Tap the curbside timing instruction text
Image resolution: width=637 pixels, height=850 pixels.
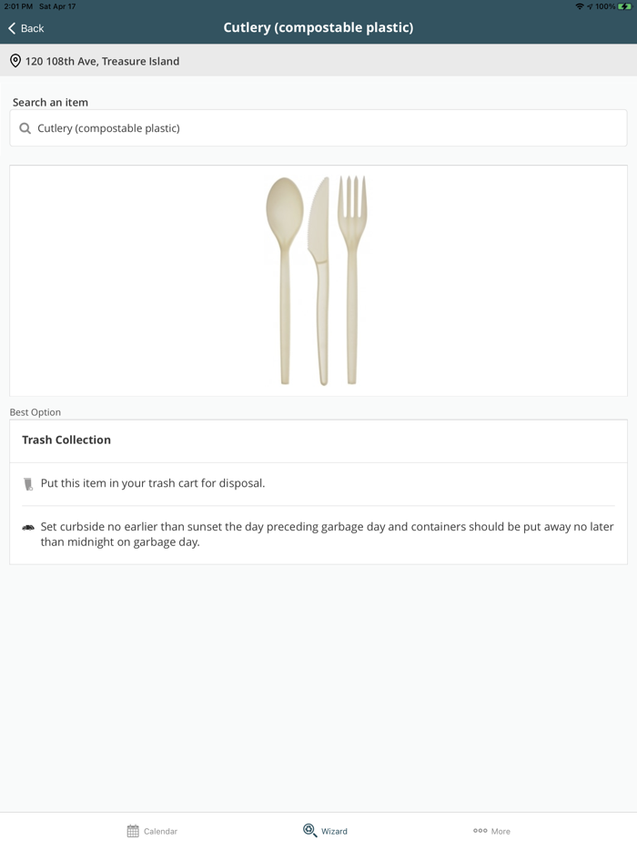pos(327,534)
